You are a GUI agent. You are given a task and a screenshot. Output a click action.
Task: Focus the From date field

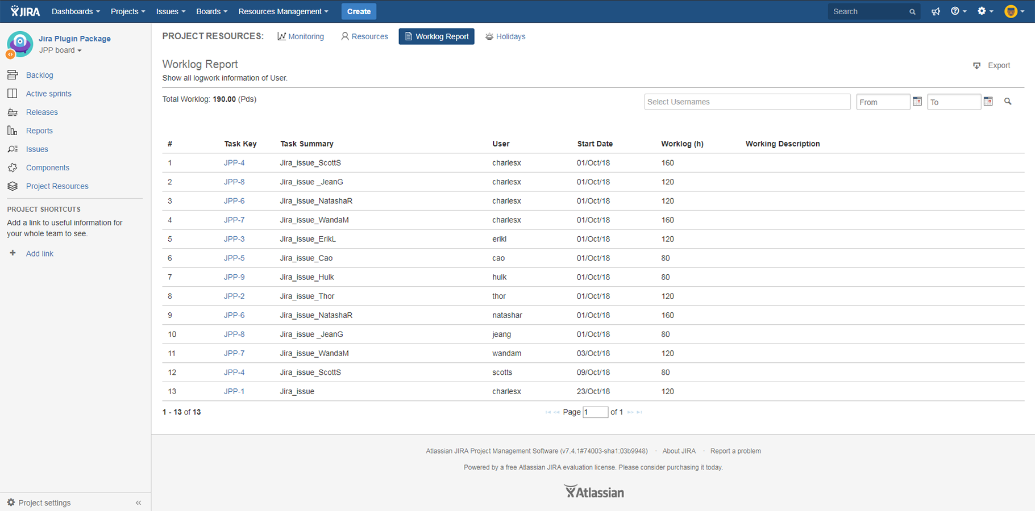tap(883, 102)
